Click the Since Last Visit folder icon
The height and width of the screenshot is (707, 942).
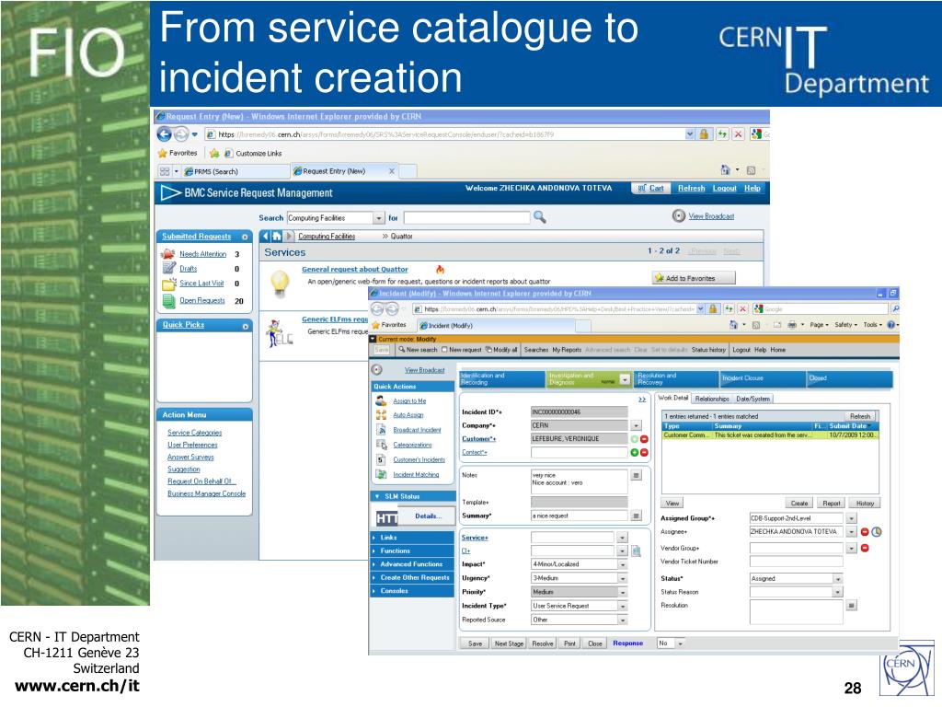169,284
